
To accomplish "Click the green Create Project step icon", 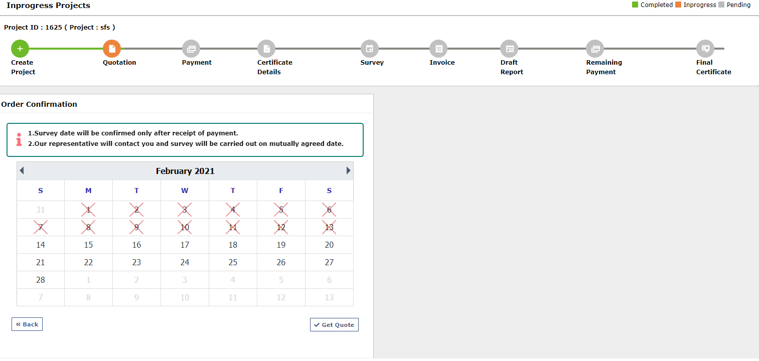I will point(20,49).
